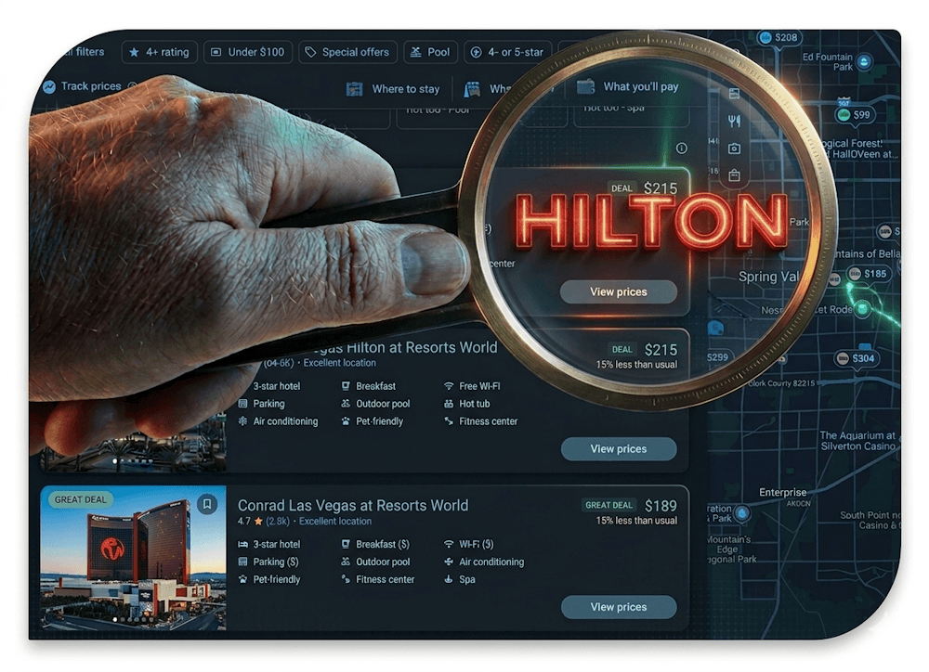Click GREAT DEAL label next to $189
This screenshot has height=672, width=929.
point(608,505)
